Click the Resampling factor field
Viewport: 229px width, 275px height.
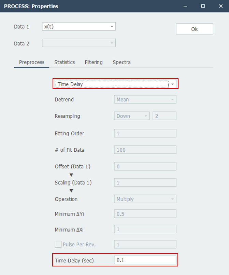(164, 116)
